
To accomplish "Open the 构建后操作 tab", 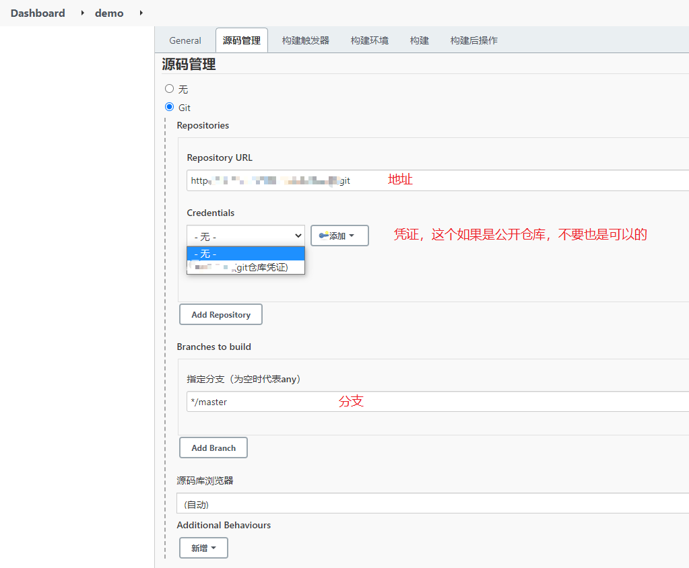I will 473,40.
